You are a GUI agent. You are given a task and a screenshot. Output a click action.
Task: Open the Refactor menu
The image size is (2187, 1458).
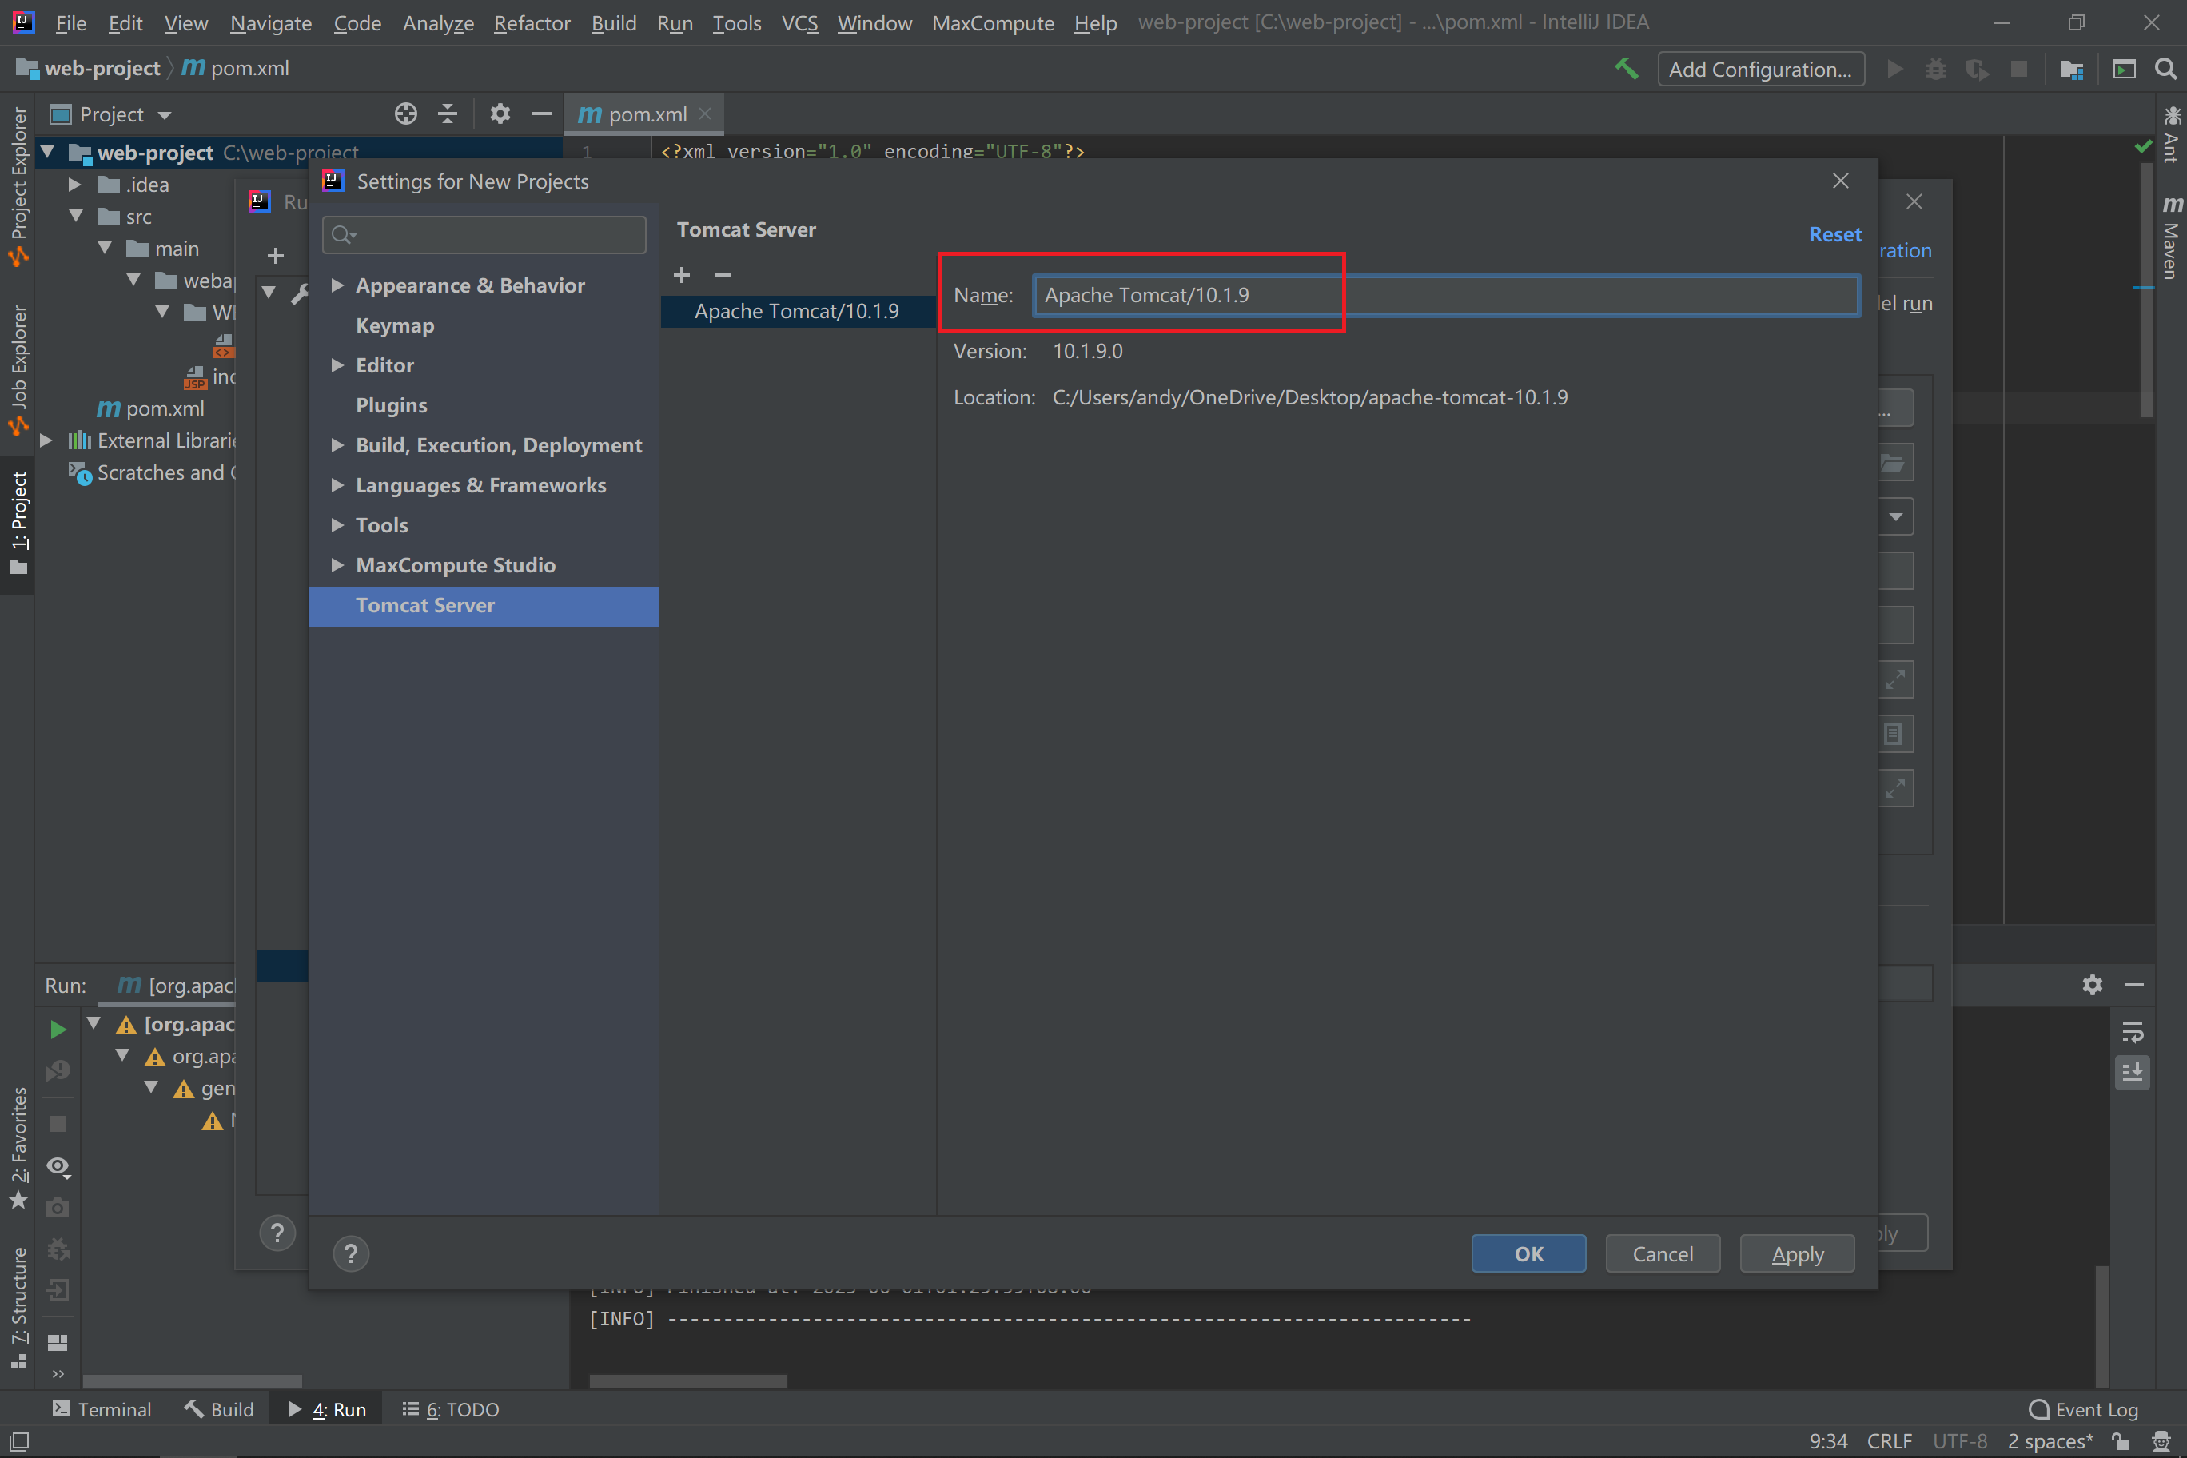tap(531, 22)
